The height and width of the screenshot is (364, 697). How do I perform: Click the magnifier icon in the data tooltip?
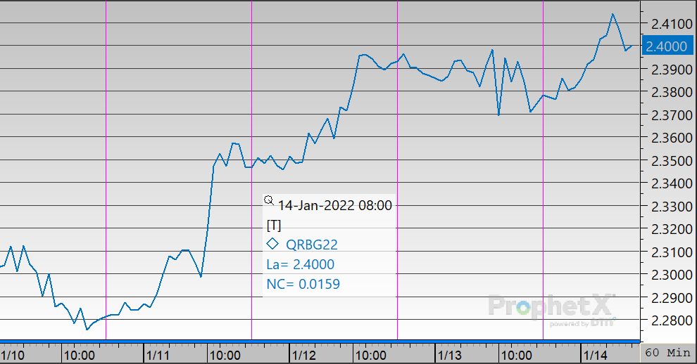coord(268,200)
